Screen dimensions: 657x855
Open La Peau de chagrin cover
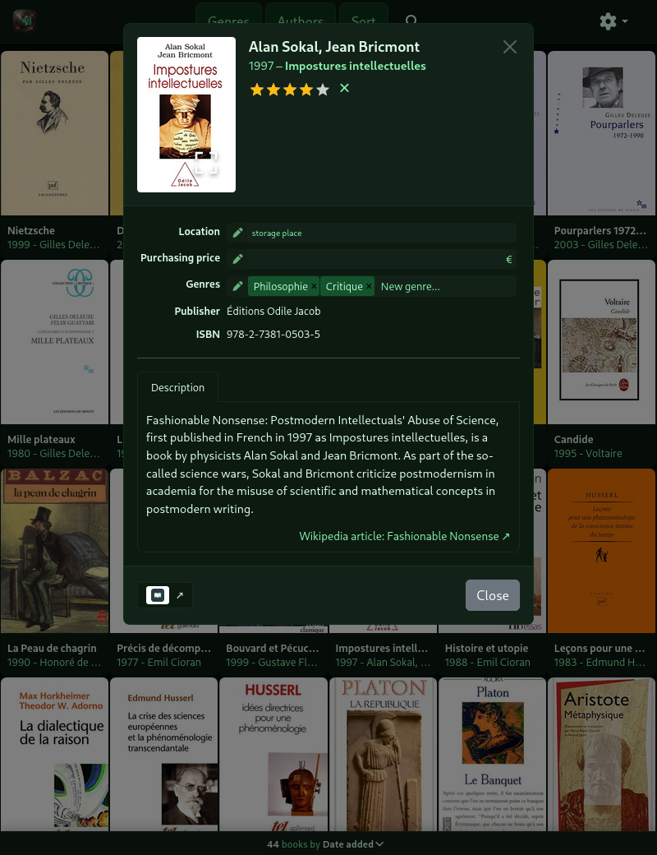point(54,551)
